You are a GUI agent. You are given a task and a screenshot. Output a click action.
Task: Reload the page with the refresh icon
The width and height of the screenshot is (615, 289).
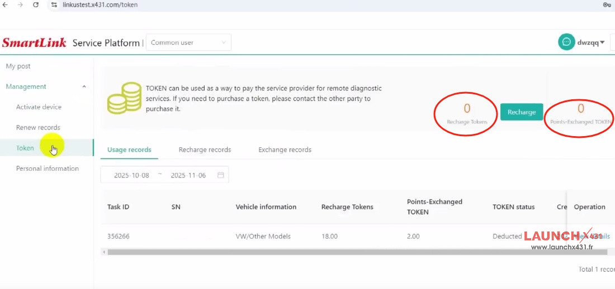[36, 5]
